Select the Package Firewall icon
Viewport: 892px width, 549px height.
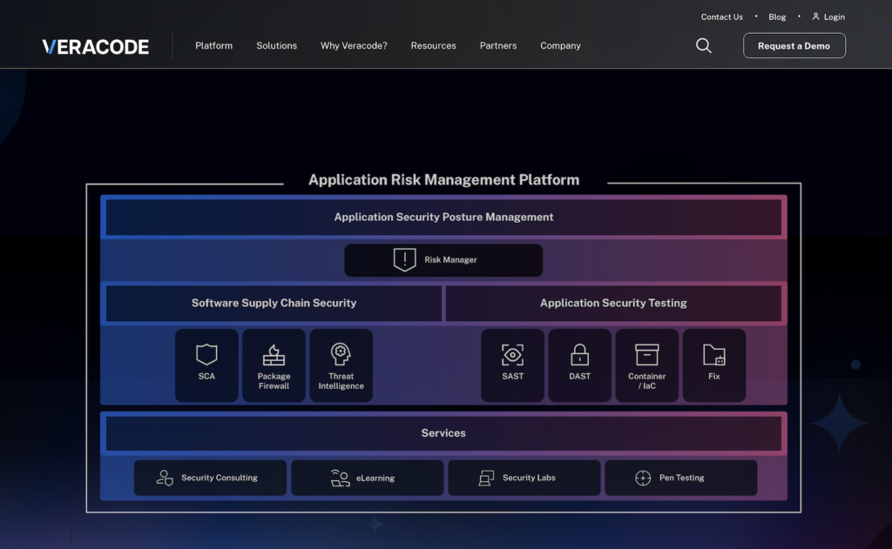(274, 355)
